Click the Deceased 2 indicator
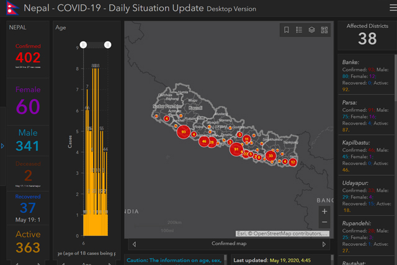The image size is (397, 265). point(28,174)
